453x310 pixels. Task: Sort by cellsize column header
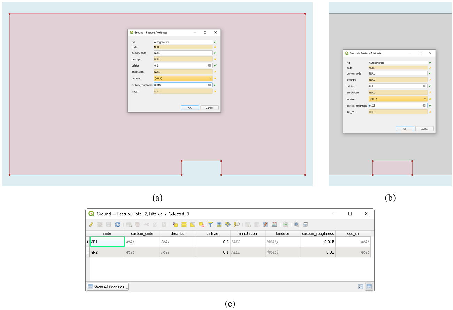(212, 233)
